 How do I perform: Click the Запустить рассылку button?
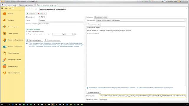[x=34, y=40]
